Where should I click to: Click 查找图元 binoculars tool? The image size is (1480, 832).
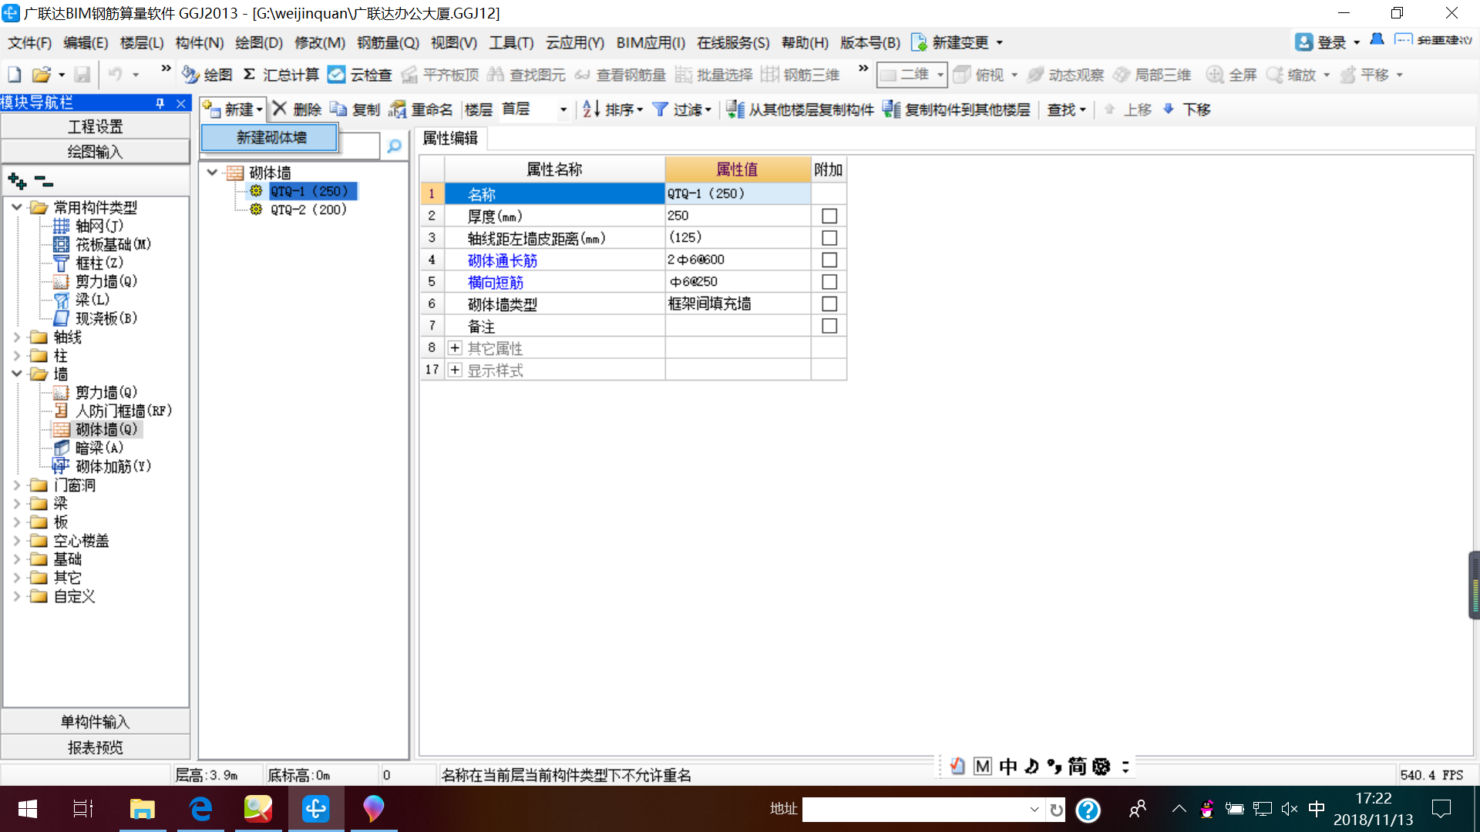526,75
